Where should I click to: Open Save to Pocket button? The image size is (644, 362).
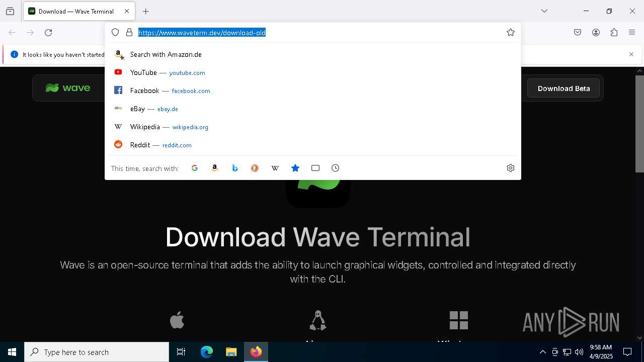[578, 33]
